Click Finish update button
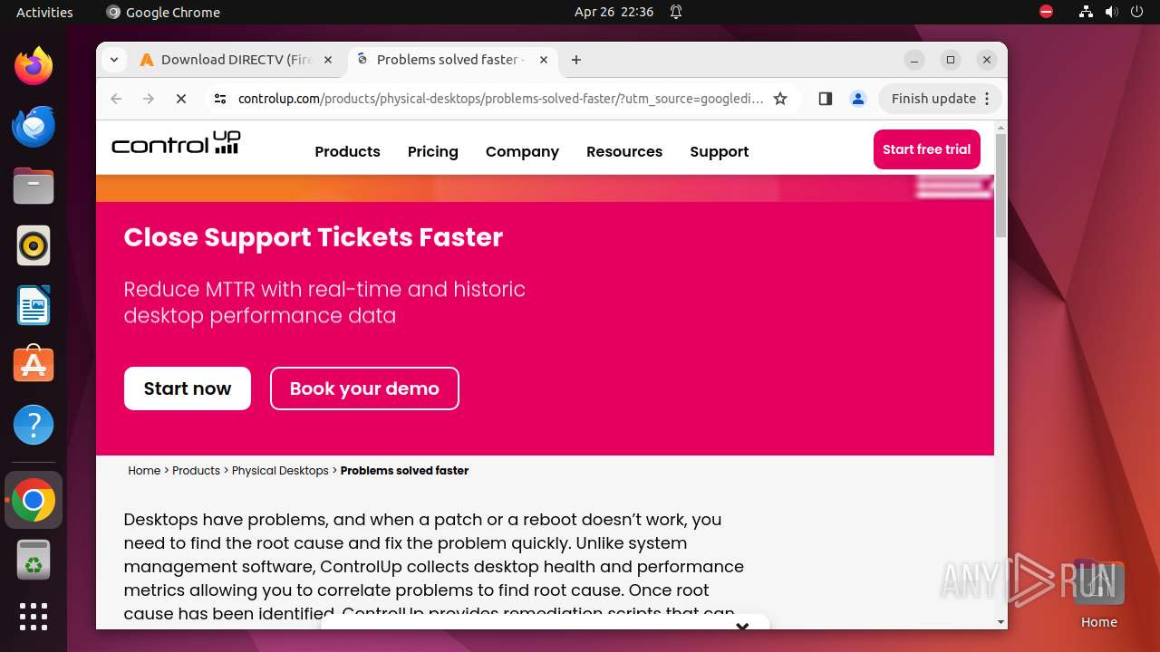 tap(940, 99)
